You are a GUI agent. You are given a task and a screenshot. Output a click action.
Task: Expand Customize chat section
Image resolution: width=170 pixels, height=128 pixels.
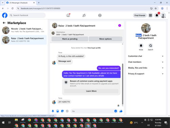tap(146, 56)
